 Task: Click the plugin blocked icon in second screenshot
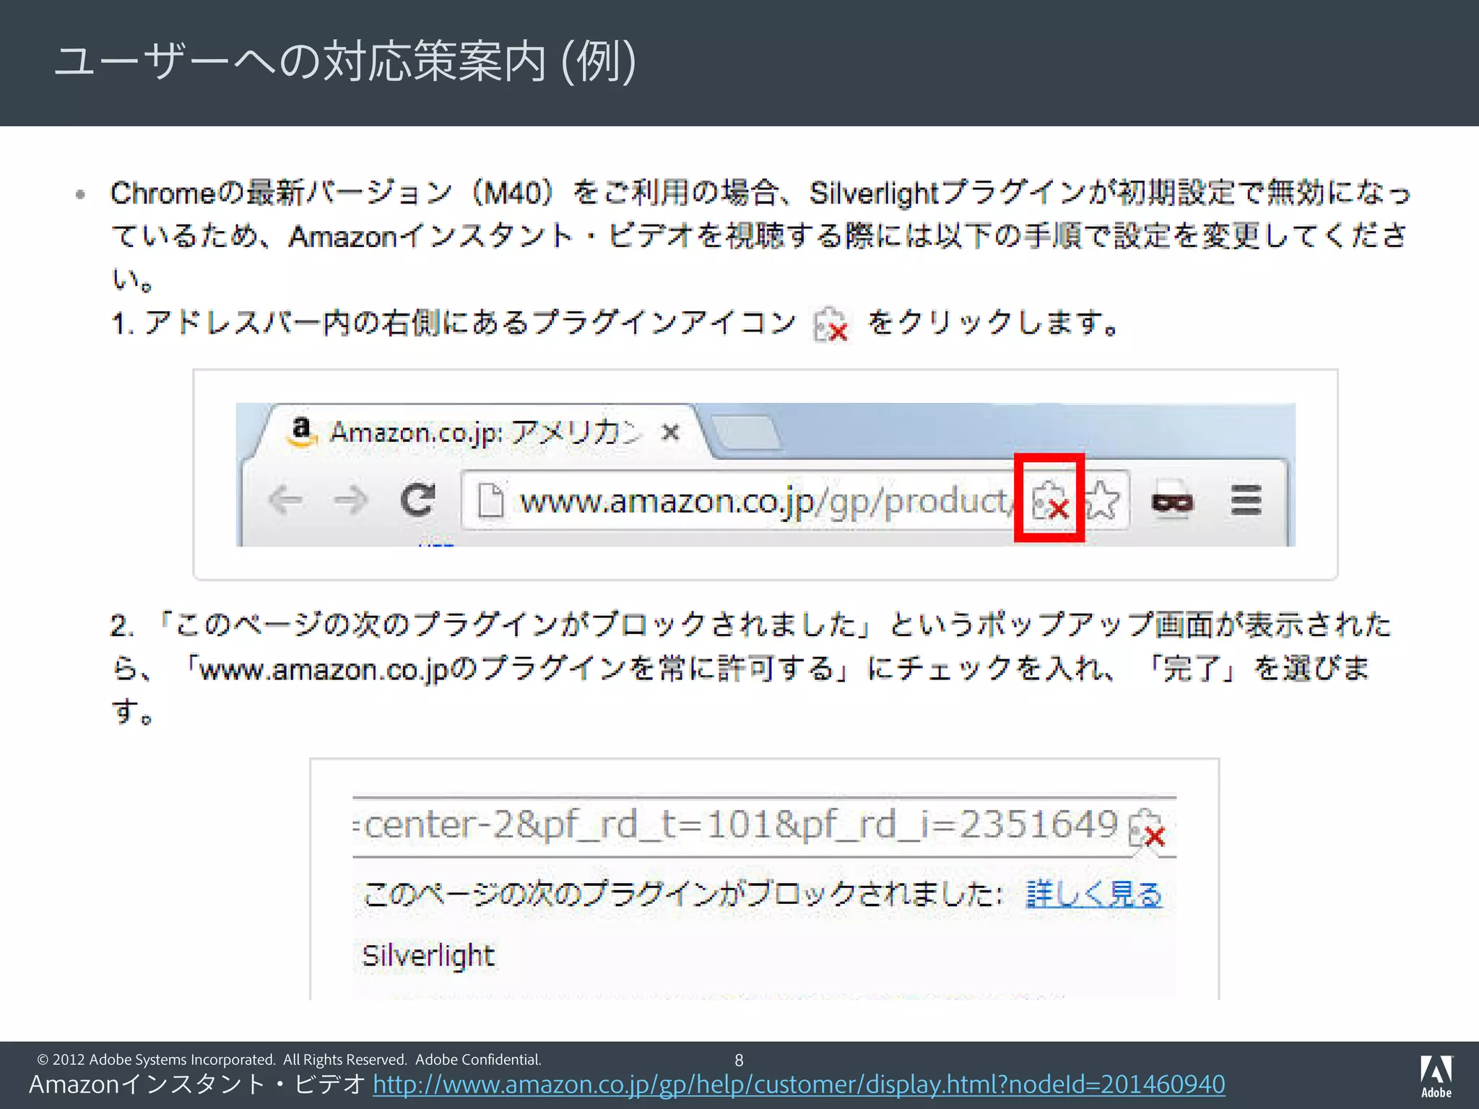[x=1148, y=828]
